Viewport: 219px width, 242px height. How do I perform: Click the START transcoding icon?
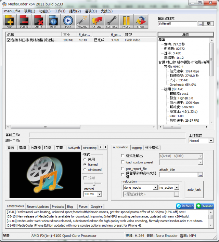(x=141, y=22)
